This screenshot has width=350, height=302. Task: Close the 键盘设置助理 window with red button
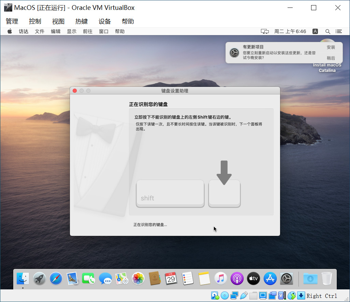[x=75, y=91]
